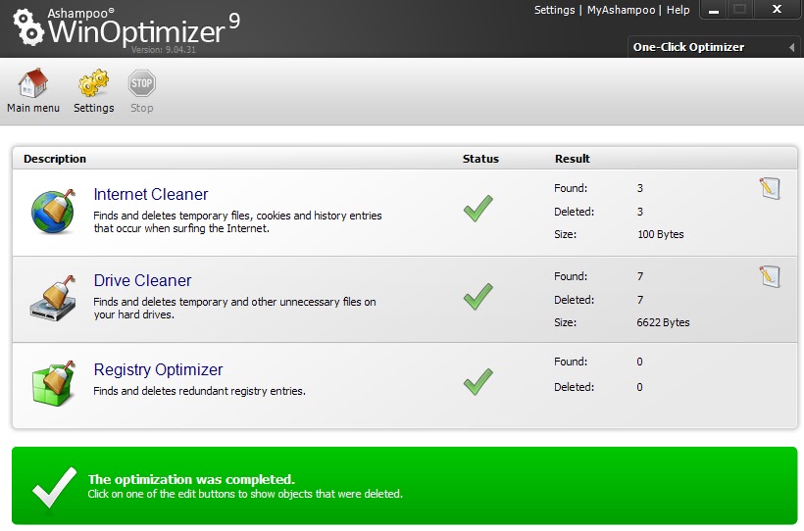The width and height of the screenshot is (804, 531).
Task: Click the Description column header
Action: pos(55,159)
